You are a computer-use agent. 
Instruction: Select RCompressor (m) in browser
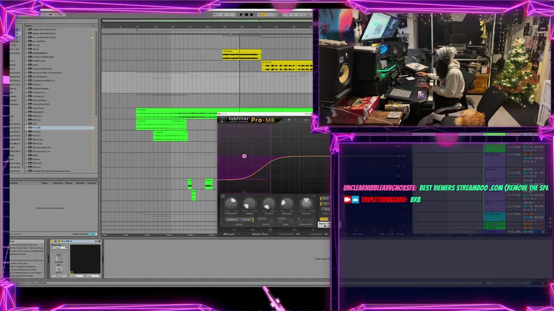tap(42, 147)
